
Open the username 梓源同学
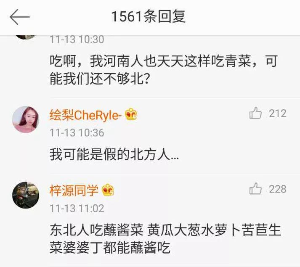coord(74,190)
